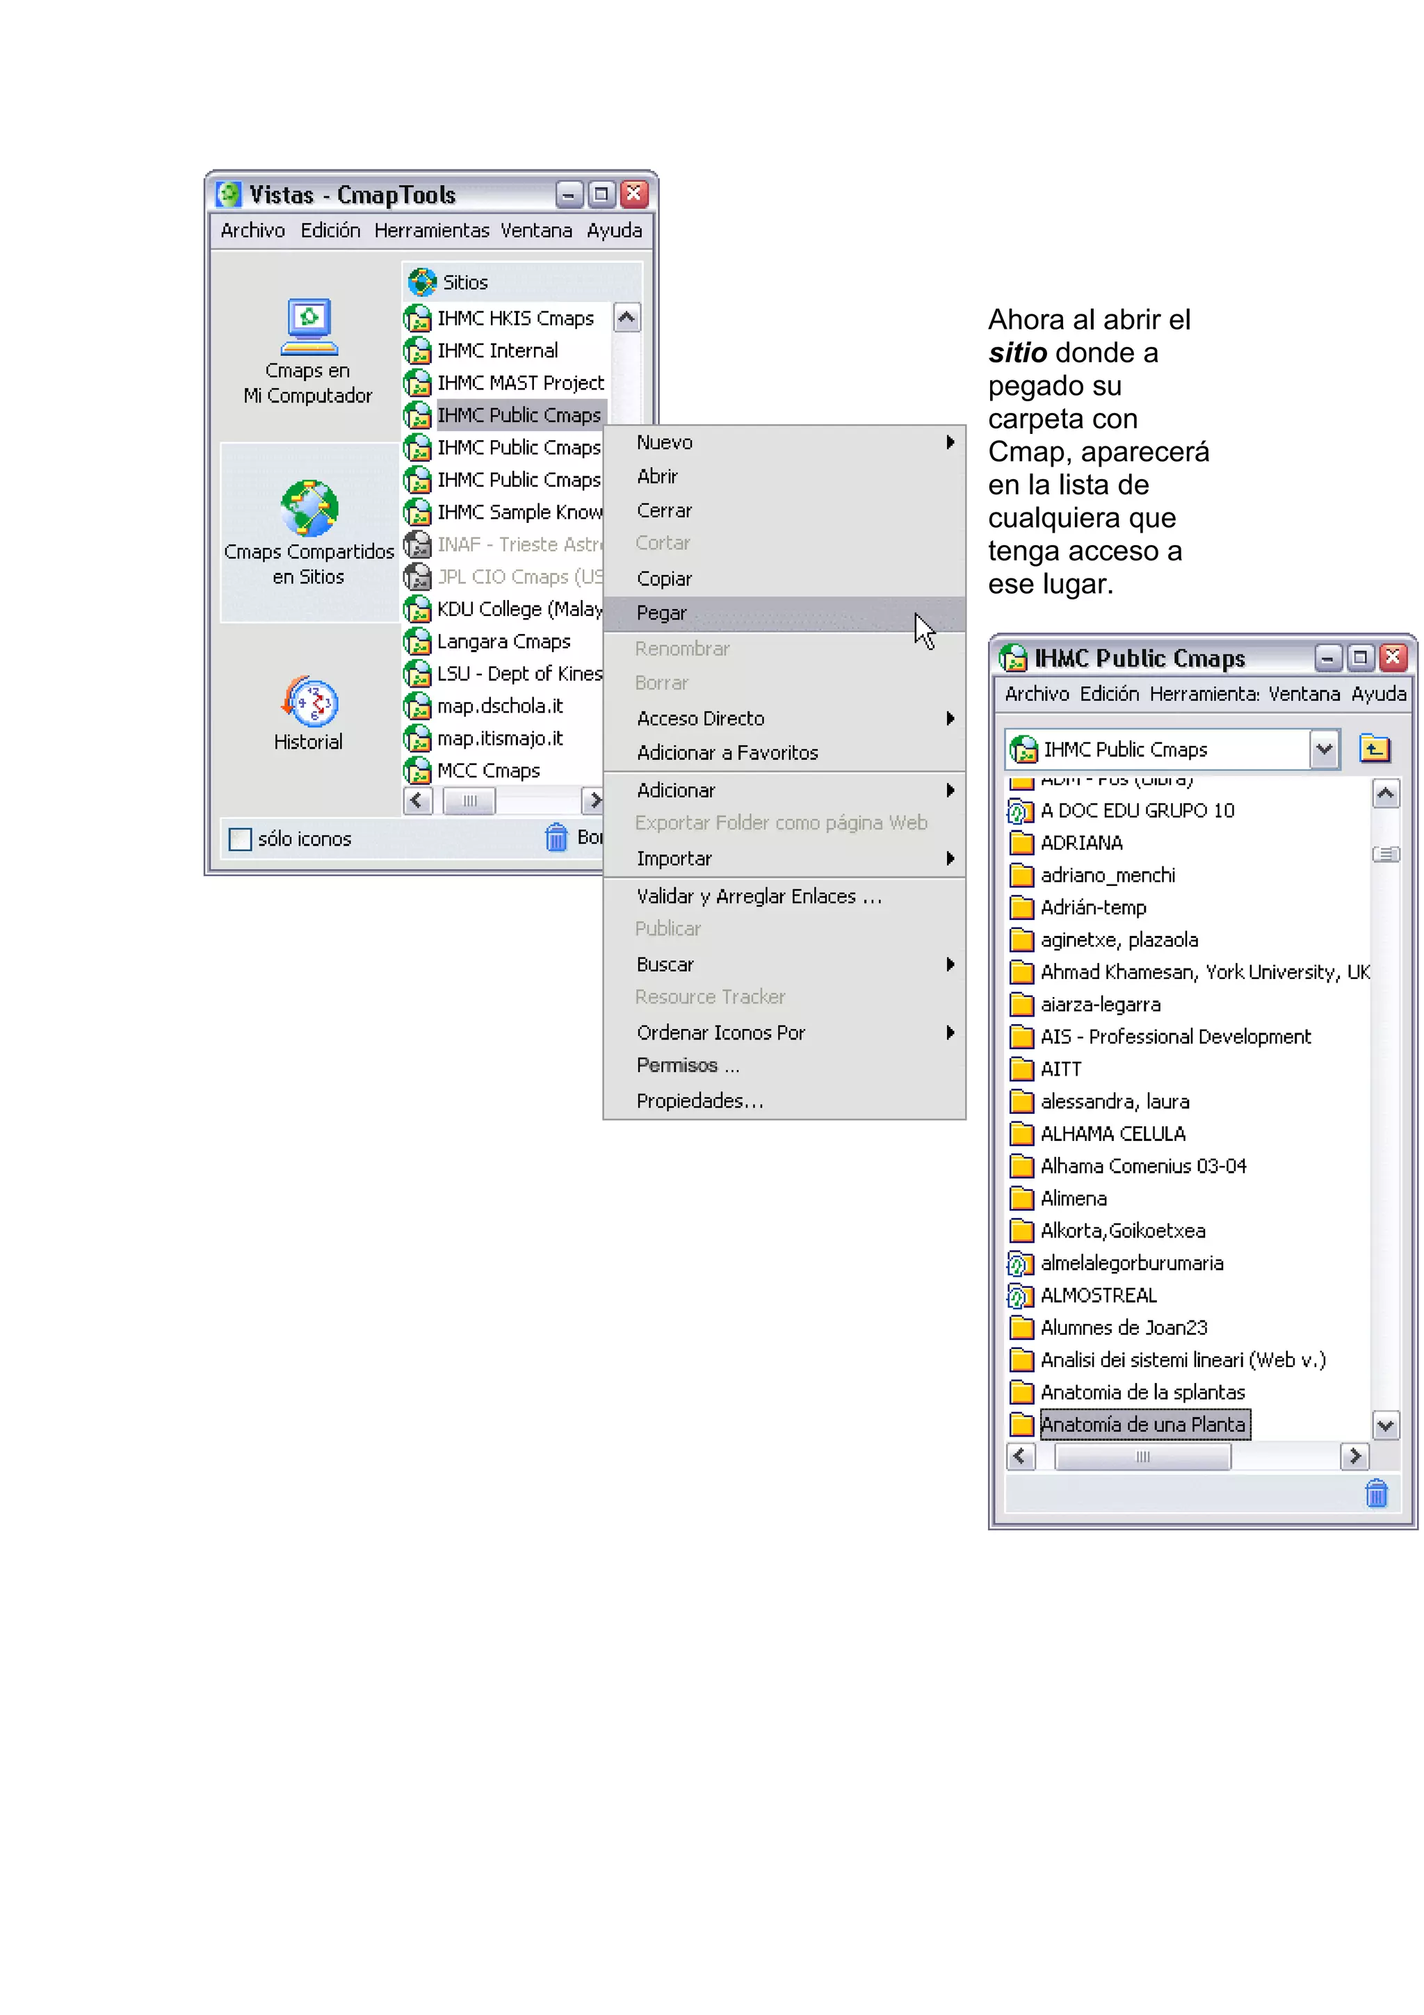Click the ALMOSTREAL folder icon
The height and width of the screenshot is (2015, 1424).
click(1021, 1296)
